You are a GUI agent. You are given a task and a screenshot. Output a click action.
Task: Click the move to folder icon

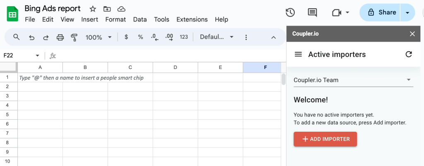point(107,9)
